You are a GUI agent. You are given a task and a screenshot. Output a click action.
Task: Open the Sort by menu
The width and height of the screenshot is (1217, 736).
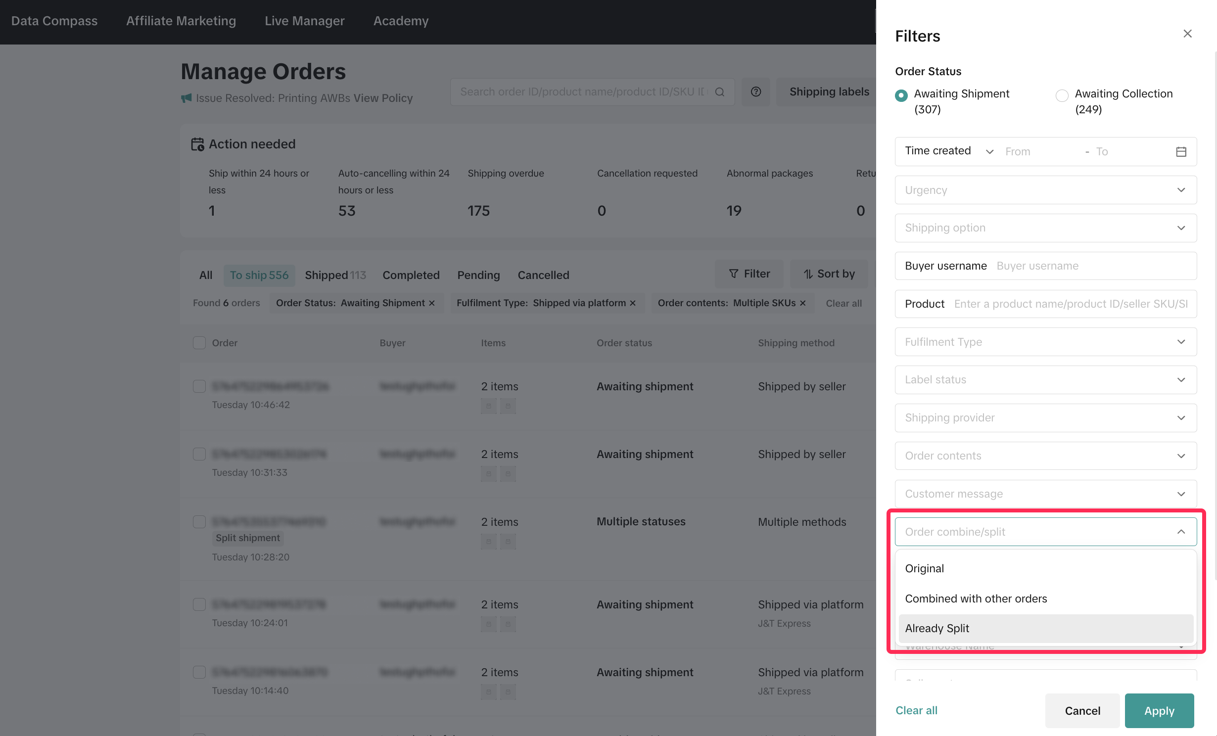pyautogui.click(x=829, y=274)
